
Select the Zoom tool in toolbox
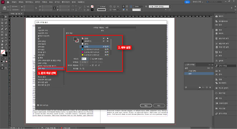click(6, 48)
